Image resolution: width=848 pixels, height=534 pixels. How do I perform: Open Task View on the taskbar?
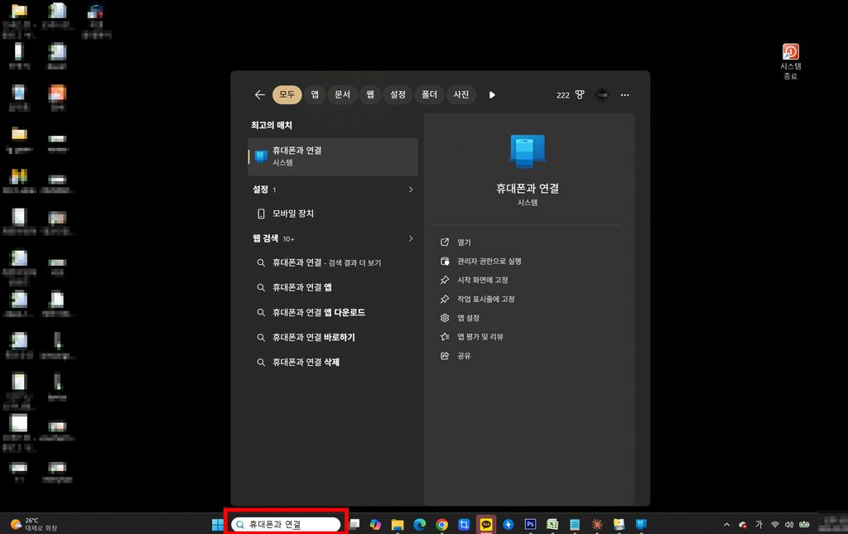(x=354, y=524)
